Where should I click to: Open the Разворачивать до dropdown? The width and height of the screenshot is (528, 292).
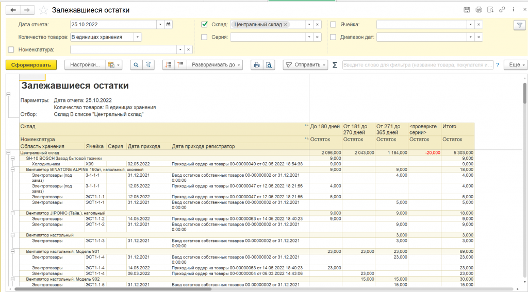214,65
